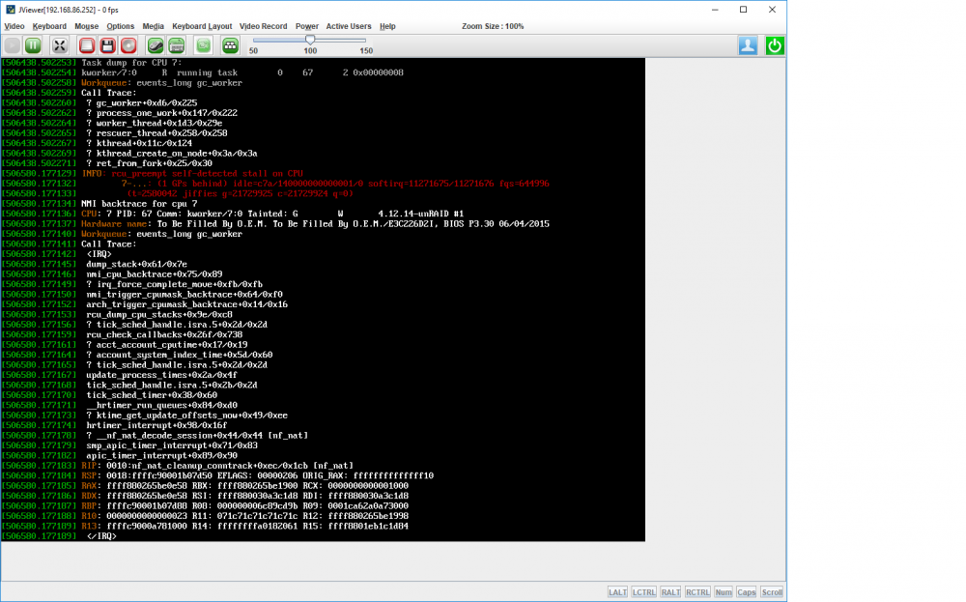Toggle the RALT key indicator
The width and height of the screenshot is (966, 602).
tap(670, 592)
